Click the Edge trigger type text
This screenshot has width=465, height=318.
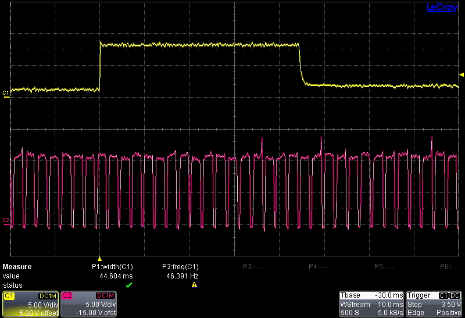click(416, 313)
